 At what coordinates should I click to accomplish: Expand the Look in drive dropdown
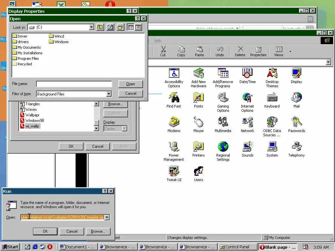92,27
